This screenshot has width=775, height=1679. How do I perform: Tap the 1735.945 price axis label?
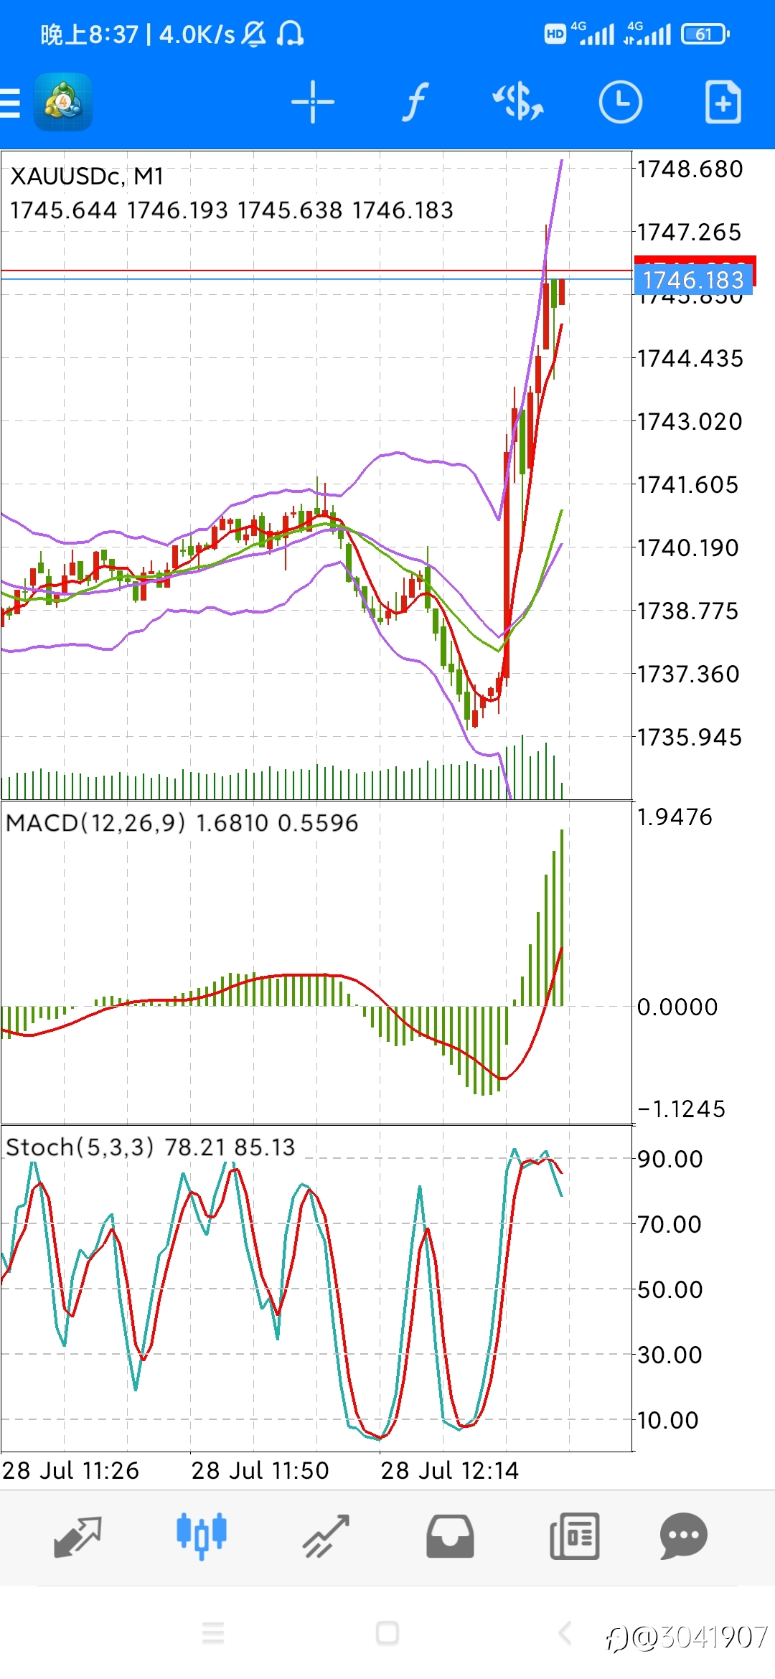click(x=689, y=738)
